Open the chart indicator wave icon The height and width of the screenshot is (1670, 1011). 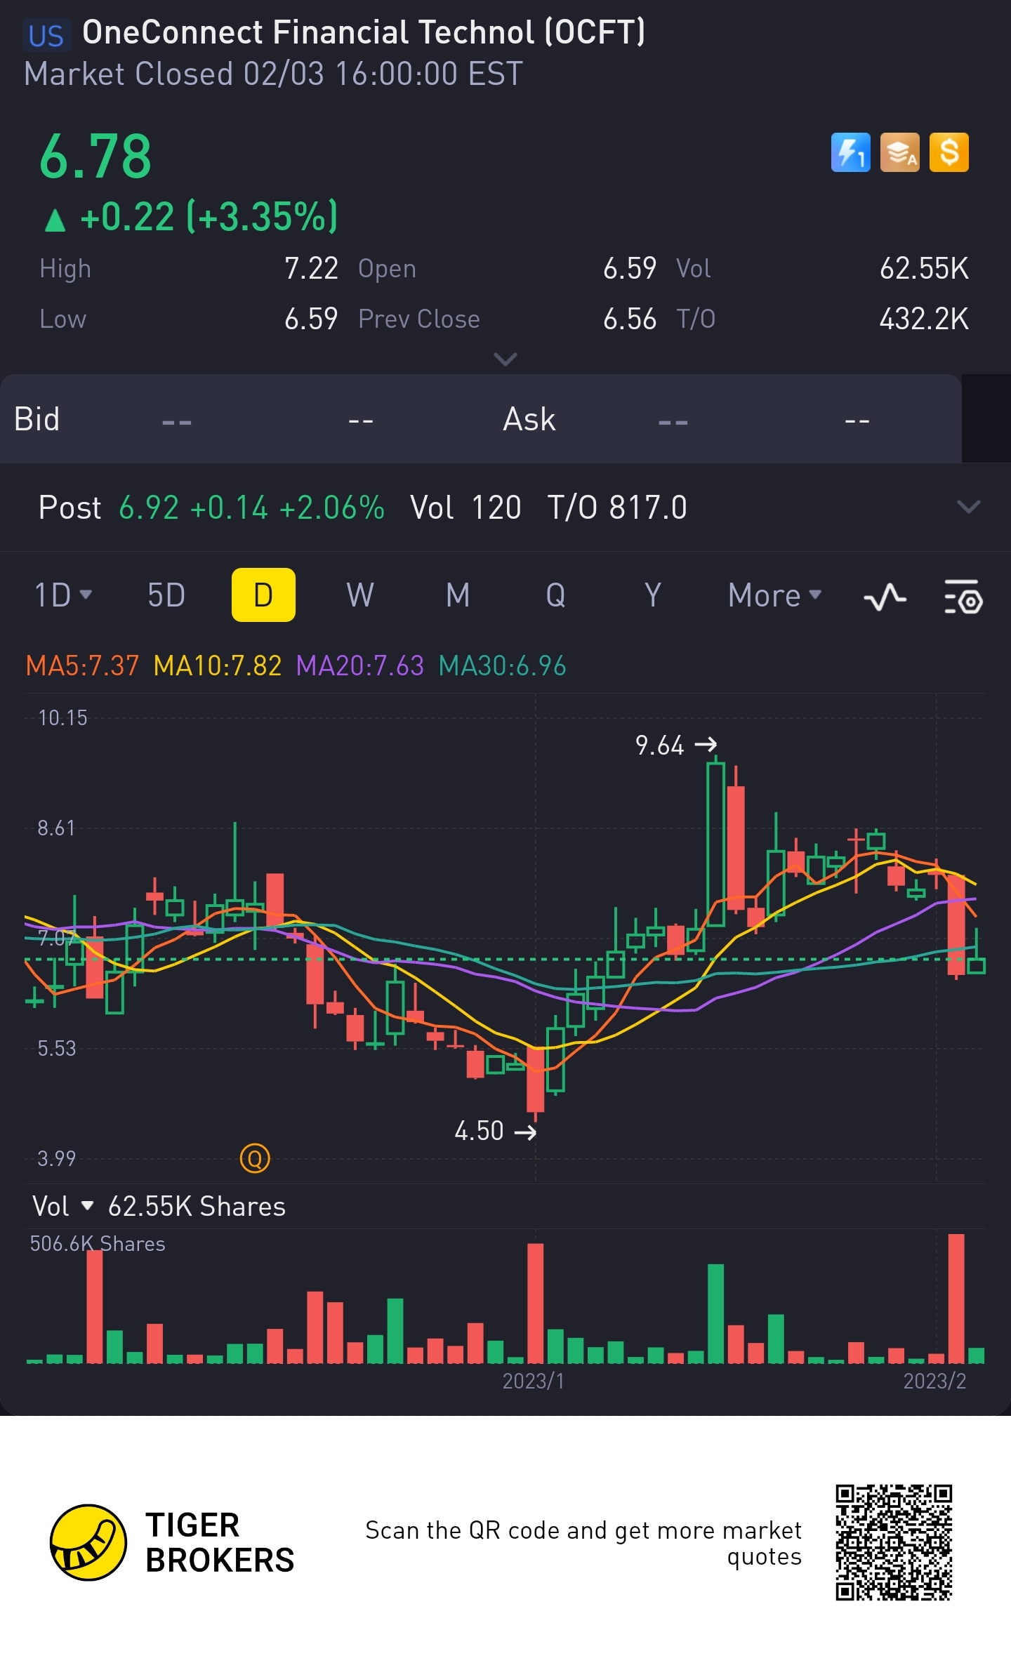(885, 597)
